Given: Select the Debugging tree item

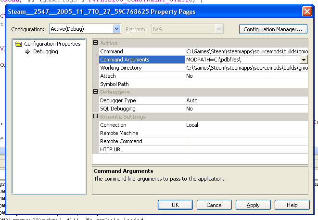Looking at the screenshot, I should click(x=45, y=52).
